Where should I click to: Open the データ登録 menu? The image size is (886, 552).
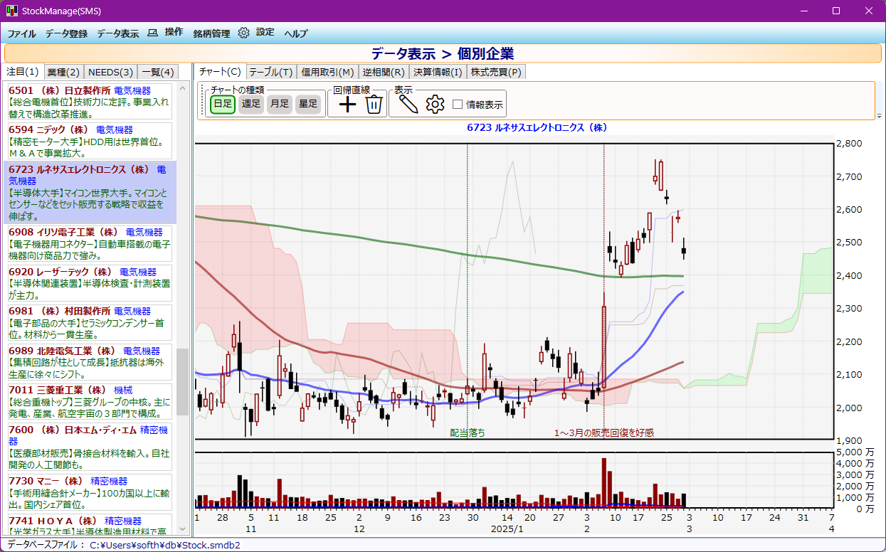(x=66, y=33)
